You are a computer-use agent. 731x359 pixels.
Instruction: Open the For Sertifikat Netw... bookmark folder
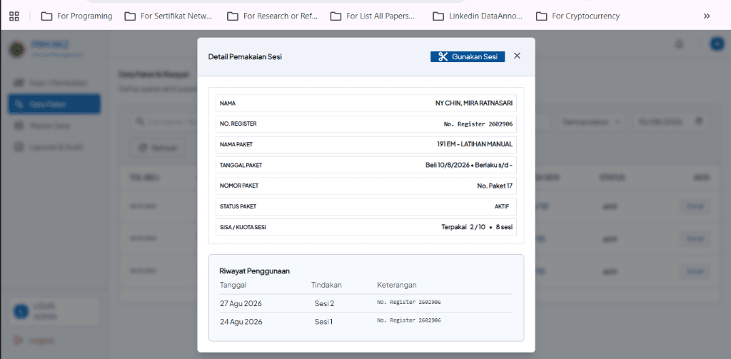tap(168, 16)
